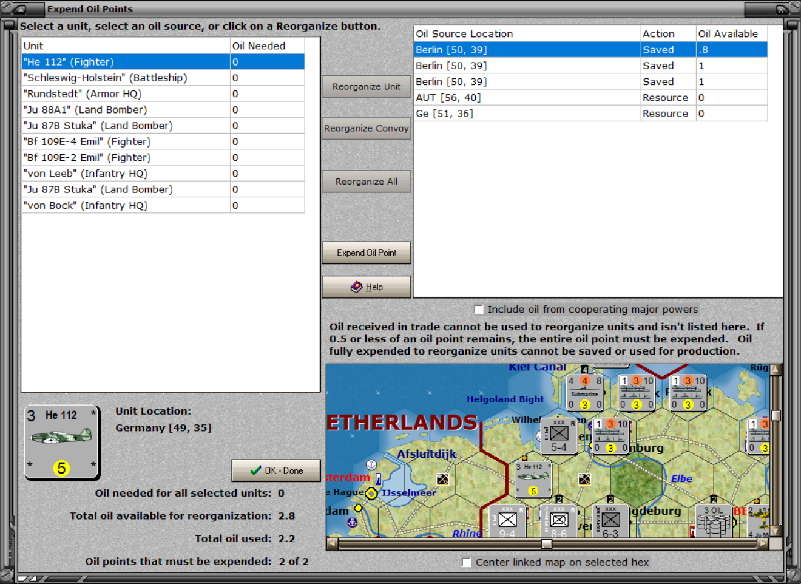This screenshot has width=801, height=584.
Task: Click map scroll down arrow
Action: click(775, 532)
